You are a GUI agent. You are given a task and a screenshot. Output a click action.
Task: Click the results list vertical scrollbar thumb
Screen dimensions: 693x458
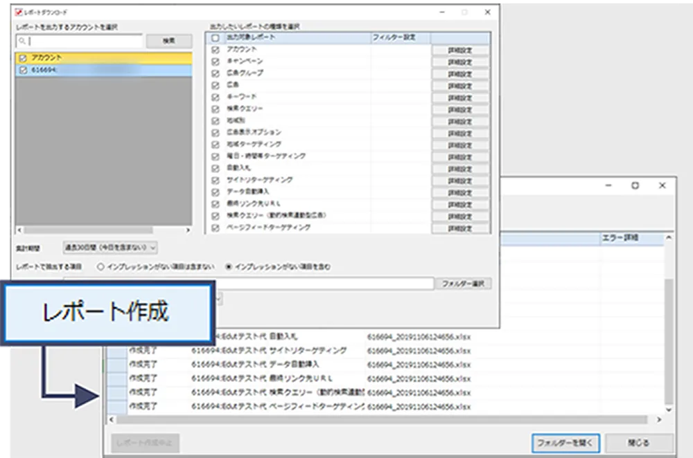tap(668, 339)
